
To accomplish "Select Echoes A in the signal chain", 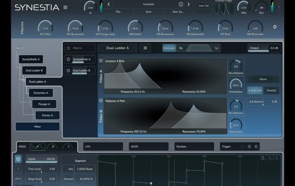I will coord(47,115).
